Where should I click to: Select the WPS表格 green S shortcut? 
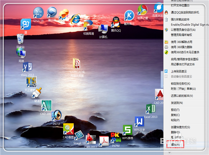pos(127,132)
